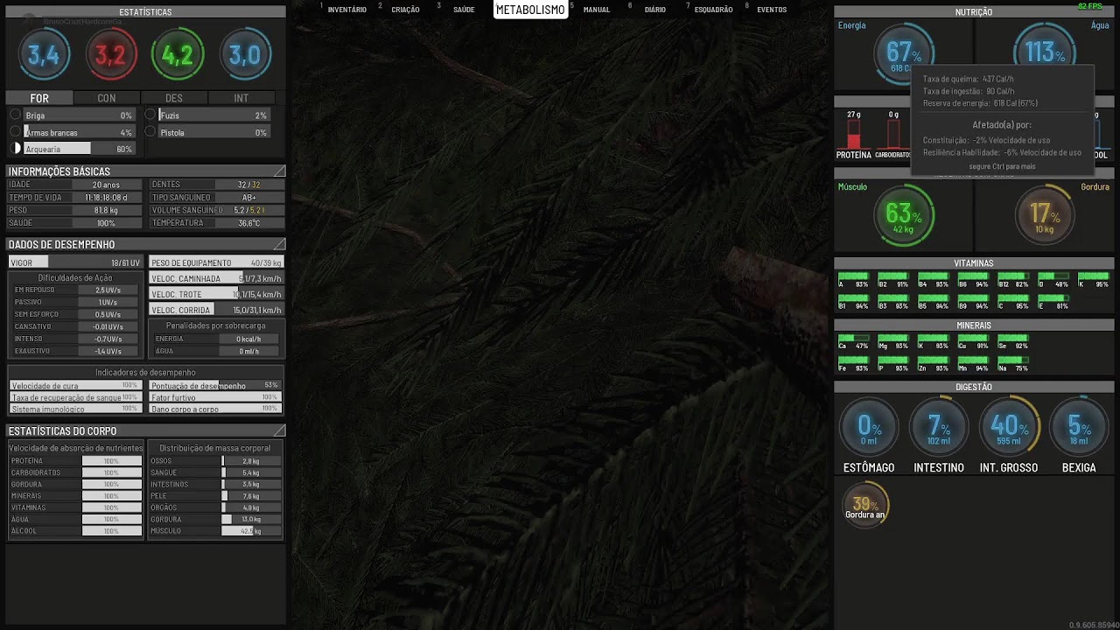Viewport: 1120px width, 630px height.
Task: Select the Metabolismo tab
Action: pos(530,10)
